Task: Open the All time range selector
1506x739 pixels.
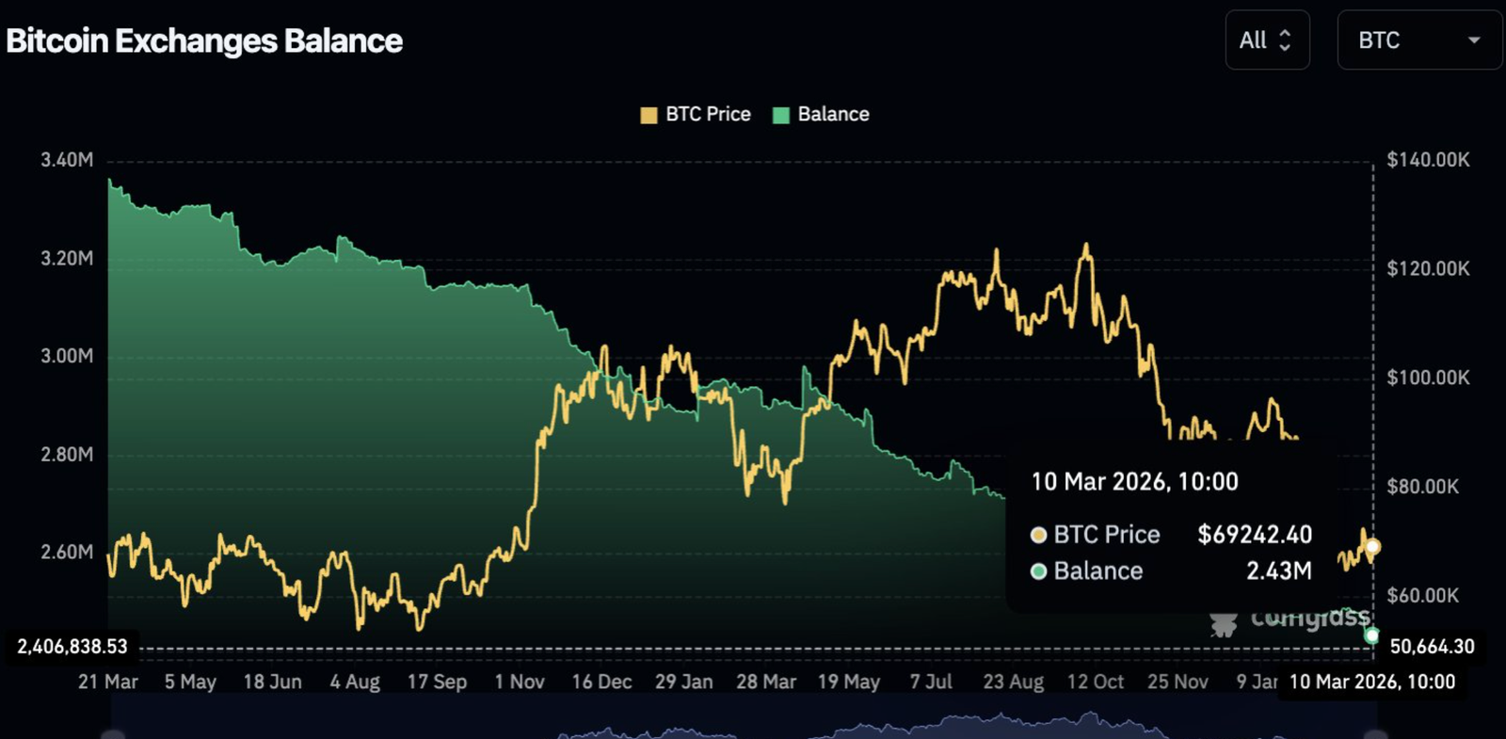Action: pos(1266,40)
